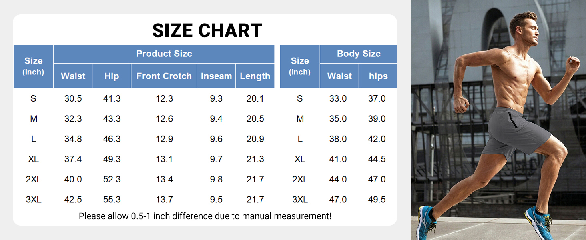The width and height of the screenshot is (586, 240).
Task: Click the manual measurement disclaimer note
Action: [x=205, y=216]
